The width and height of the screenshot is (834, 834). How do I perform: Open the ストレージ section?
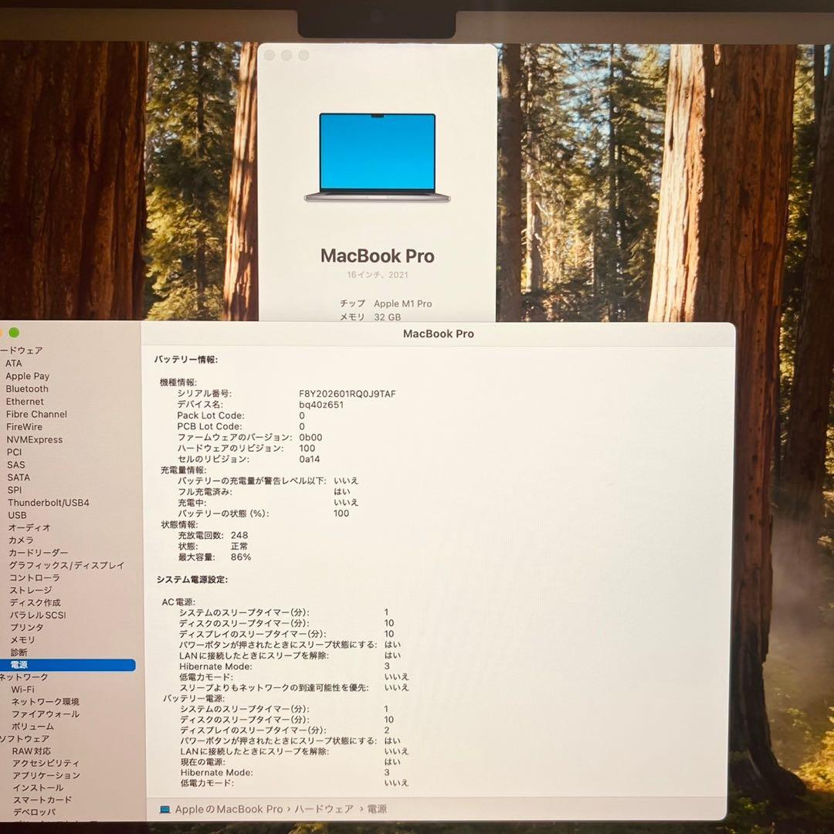tap(30, 590)
